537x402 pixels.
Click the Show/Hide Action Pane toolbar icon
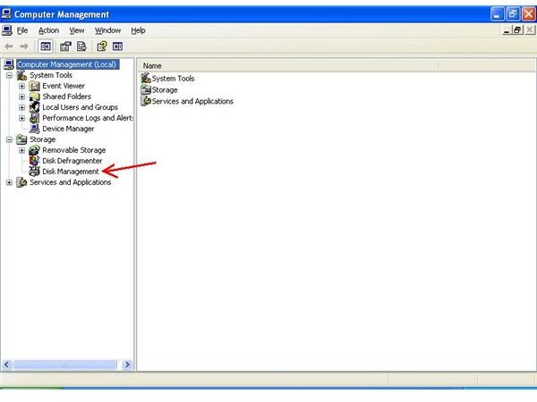click(x=117, y=46)
